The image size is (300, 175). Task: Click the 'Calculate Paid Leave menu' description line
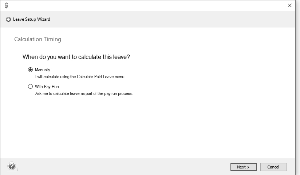pyautogui.click(x=80, y=77)
